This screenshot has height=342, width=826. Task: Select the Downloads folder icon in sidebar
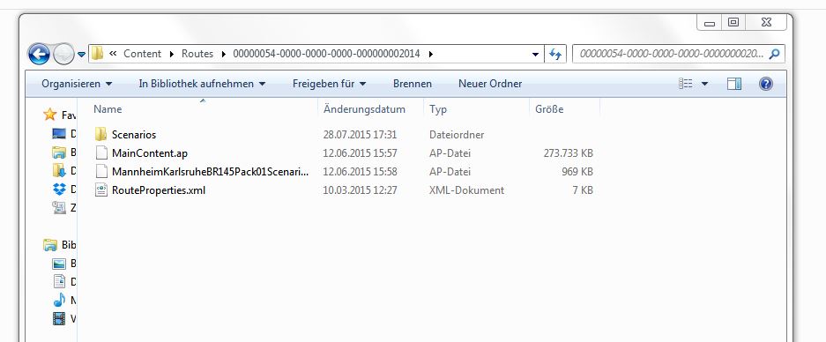(59, 170)
